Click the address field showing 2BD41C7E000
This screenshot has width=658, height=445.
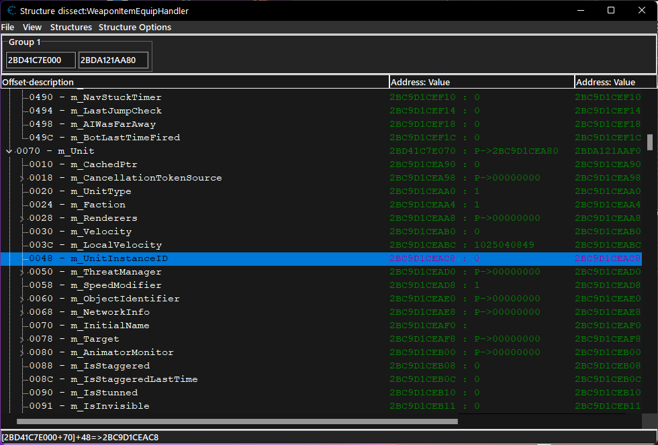pos(40,60)
